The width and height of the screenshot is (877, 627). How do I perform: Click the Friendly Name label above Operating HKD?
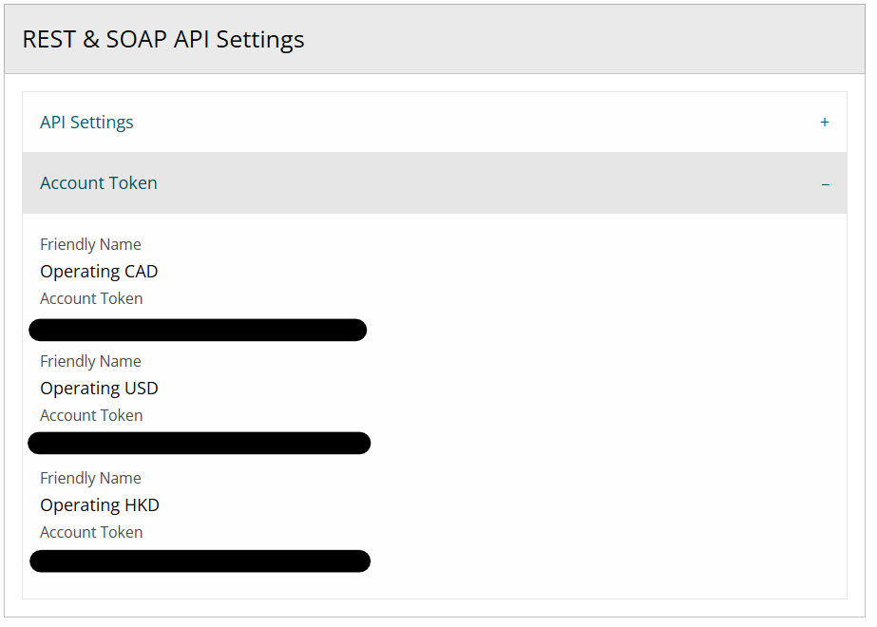(x=90, y=479)
